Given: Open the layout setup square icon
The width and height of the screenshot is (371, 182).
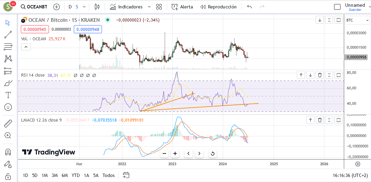Looking at the screenshot, I should tap(337, 7).
